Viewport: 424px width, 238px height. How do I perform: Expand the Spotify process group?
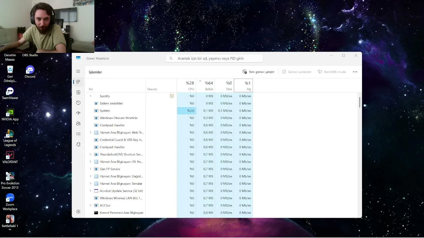pyautogui.click(x=90, y=96)
